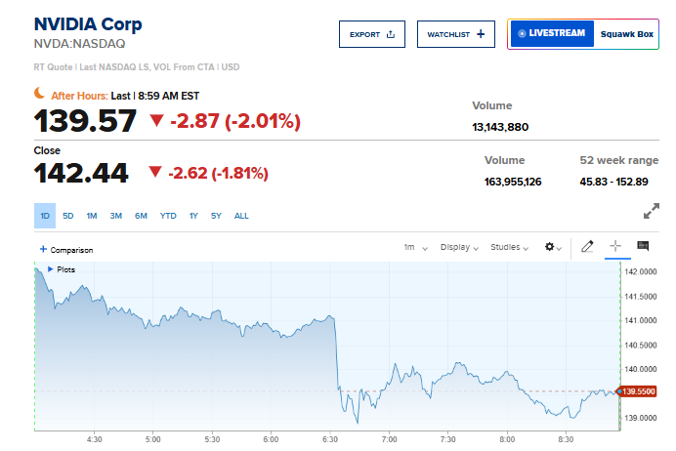Select the pencil drawing tool
The image size is (676, 451).
[x=587, y=248]
